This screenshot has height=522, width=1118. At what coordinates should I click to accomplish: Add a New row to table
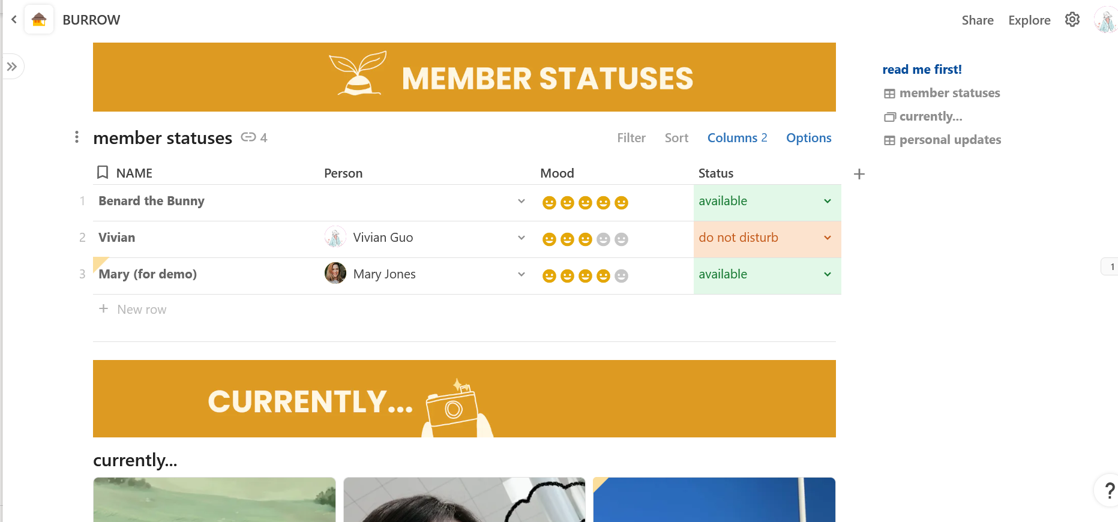(x=142, y=309)
